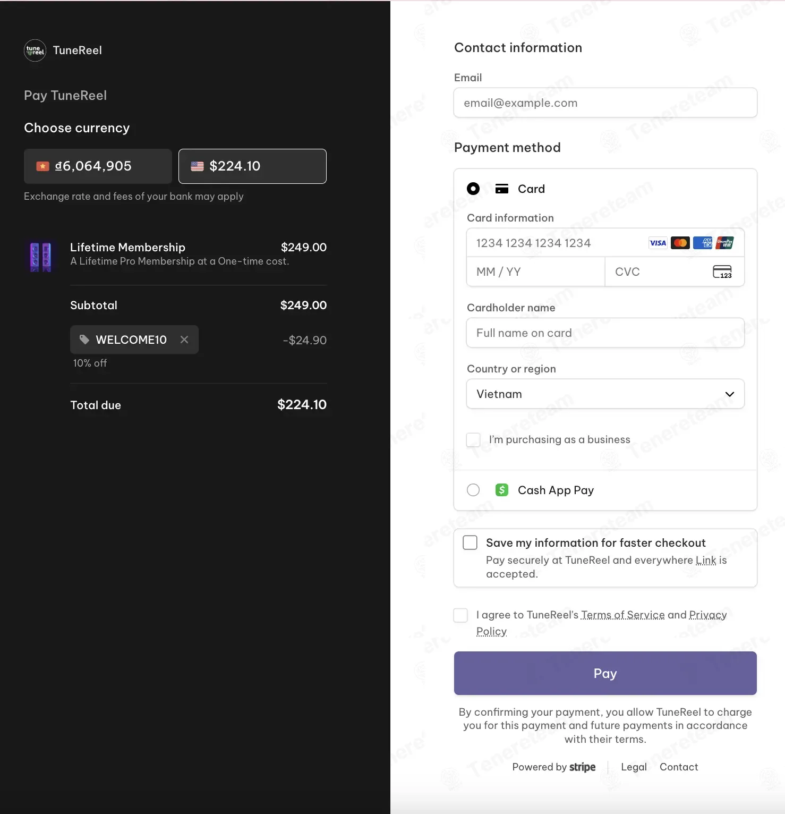
Task: Open the Legal footer link
Action: (x=634, y=767)
